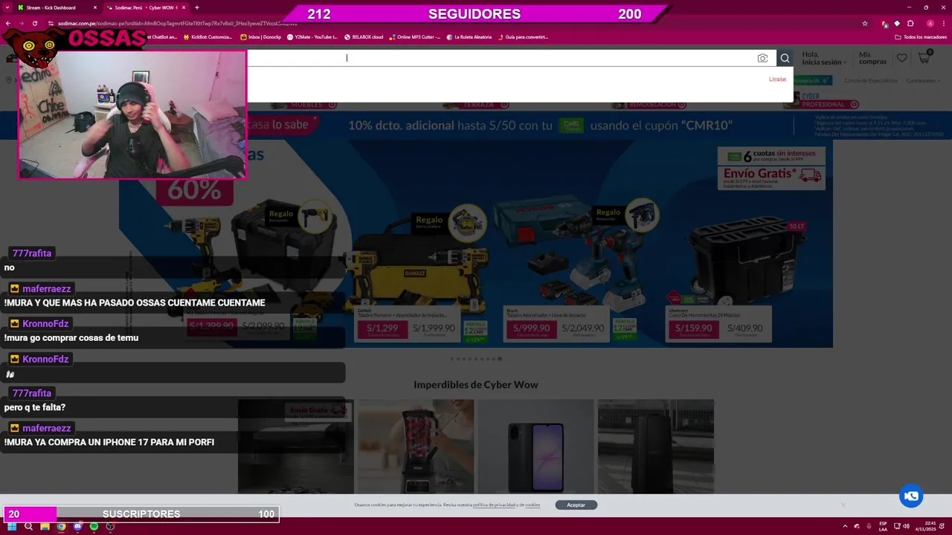Click the camera image-search icon in search bar
This screenshot has height=535, width=952.
coord(762,58)
